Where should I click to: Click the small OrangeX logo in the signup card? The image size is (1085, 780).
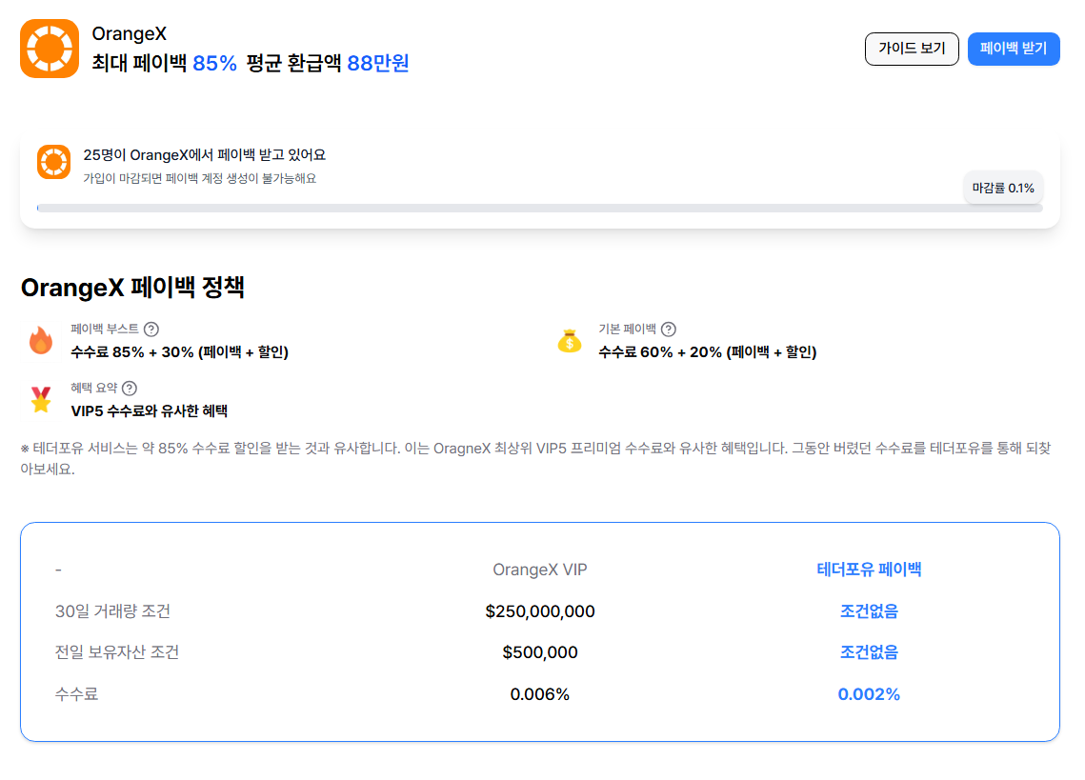[x=54, y=162]
